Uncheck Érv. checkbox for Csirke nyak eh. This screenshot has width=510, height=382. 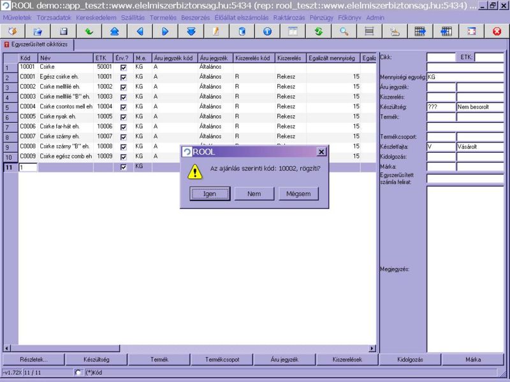pos(124,117)
